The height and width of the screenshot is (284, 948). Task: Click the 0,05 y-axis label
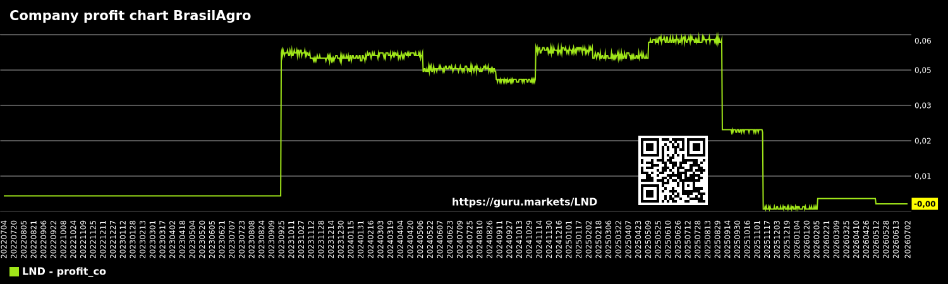point(923,70)
